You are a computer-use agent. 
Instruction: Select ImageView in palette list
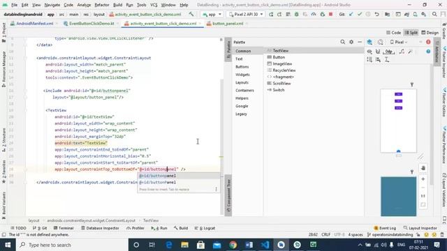click(314, 63)
